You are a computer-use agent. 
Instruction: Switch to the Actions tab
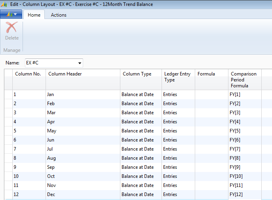coord(59,15)
